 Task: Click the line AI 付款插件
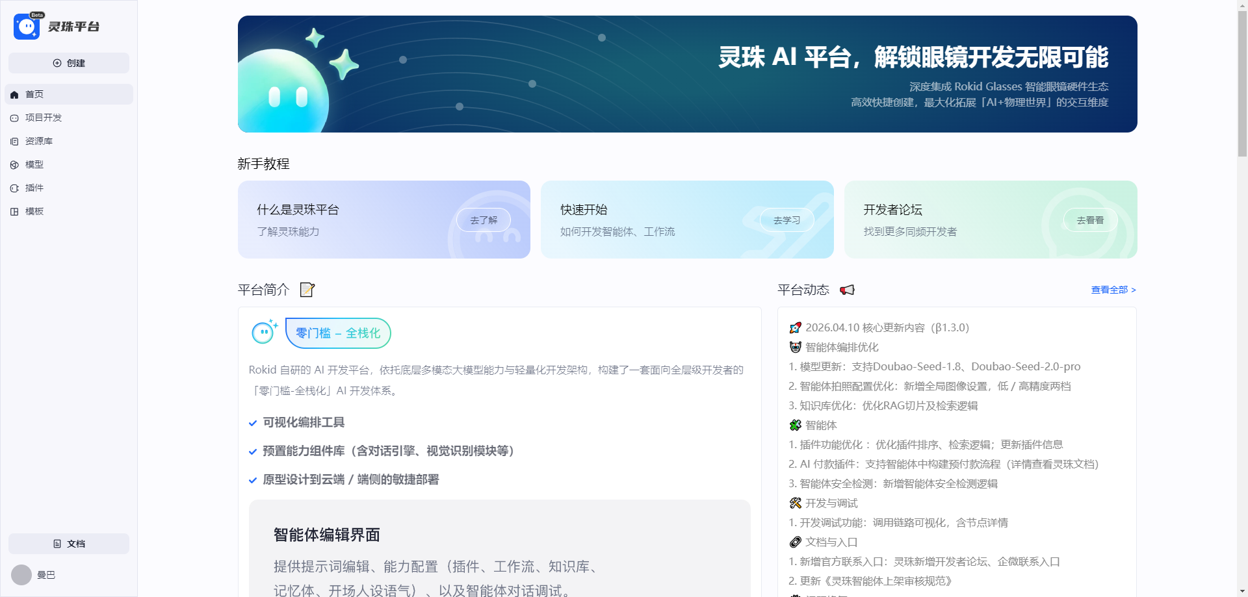click(944, 464)
